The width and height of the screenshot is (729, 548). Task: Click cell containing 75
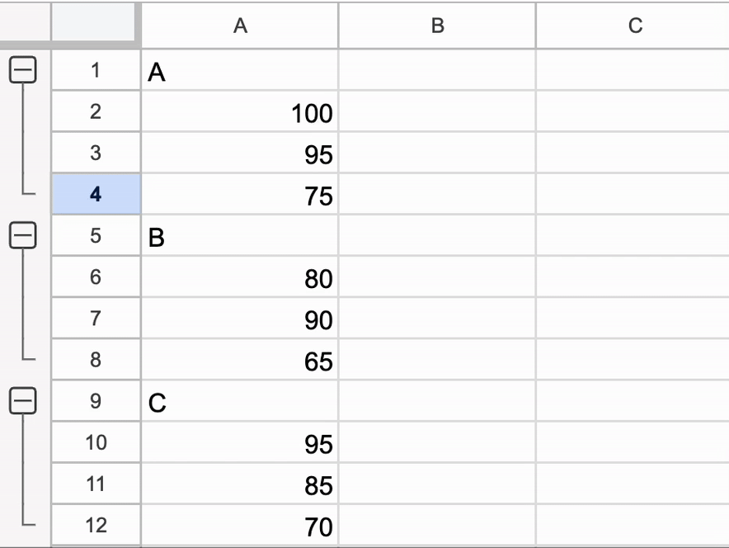(x=240, y=194)
